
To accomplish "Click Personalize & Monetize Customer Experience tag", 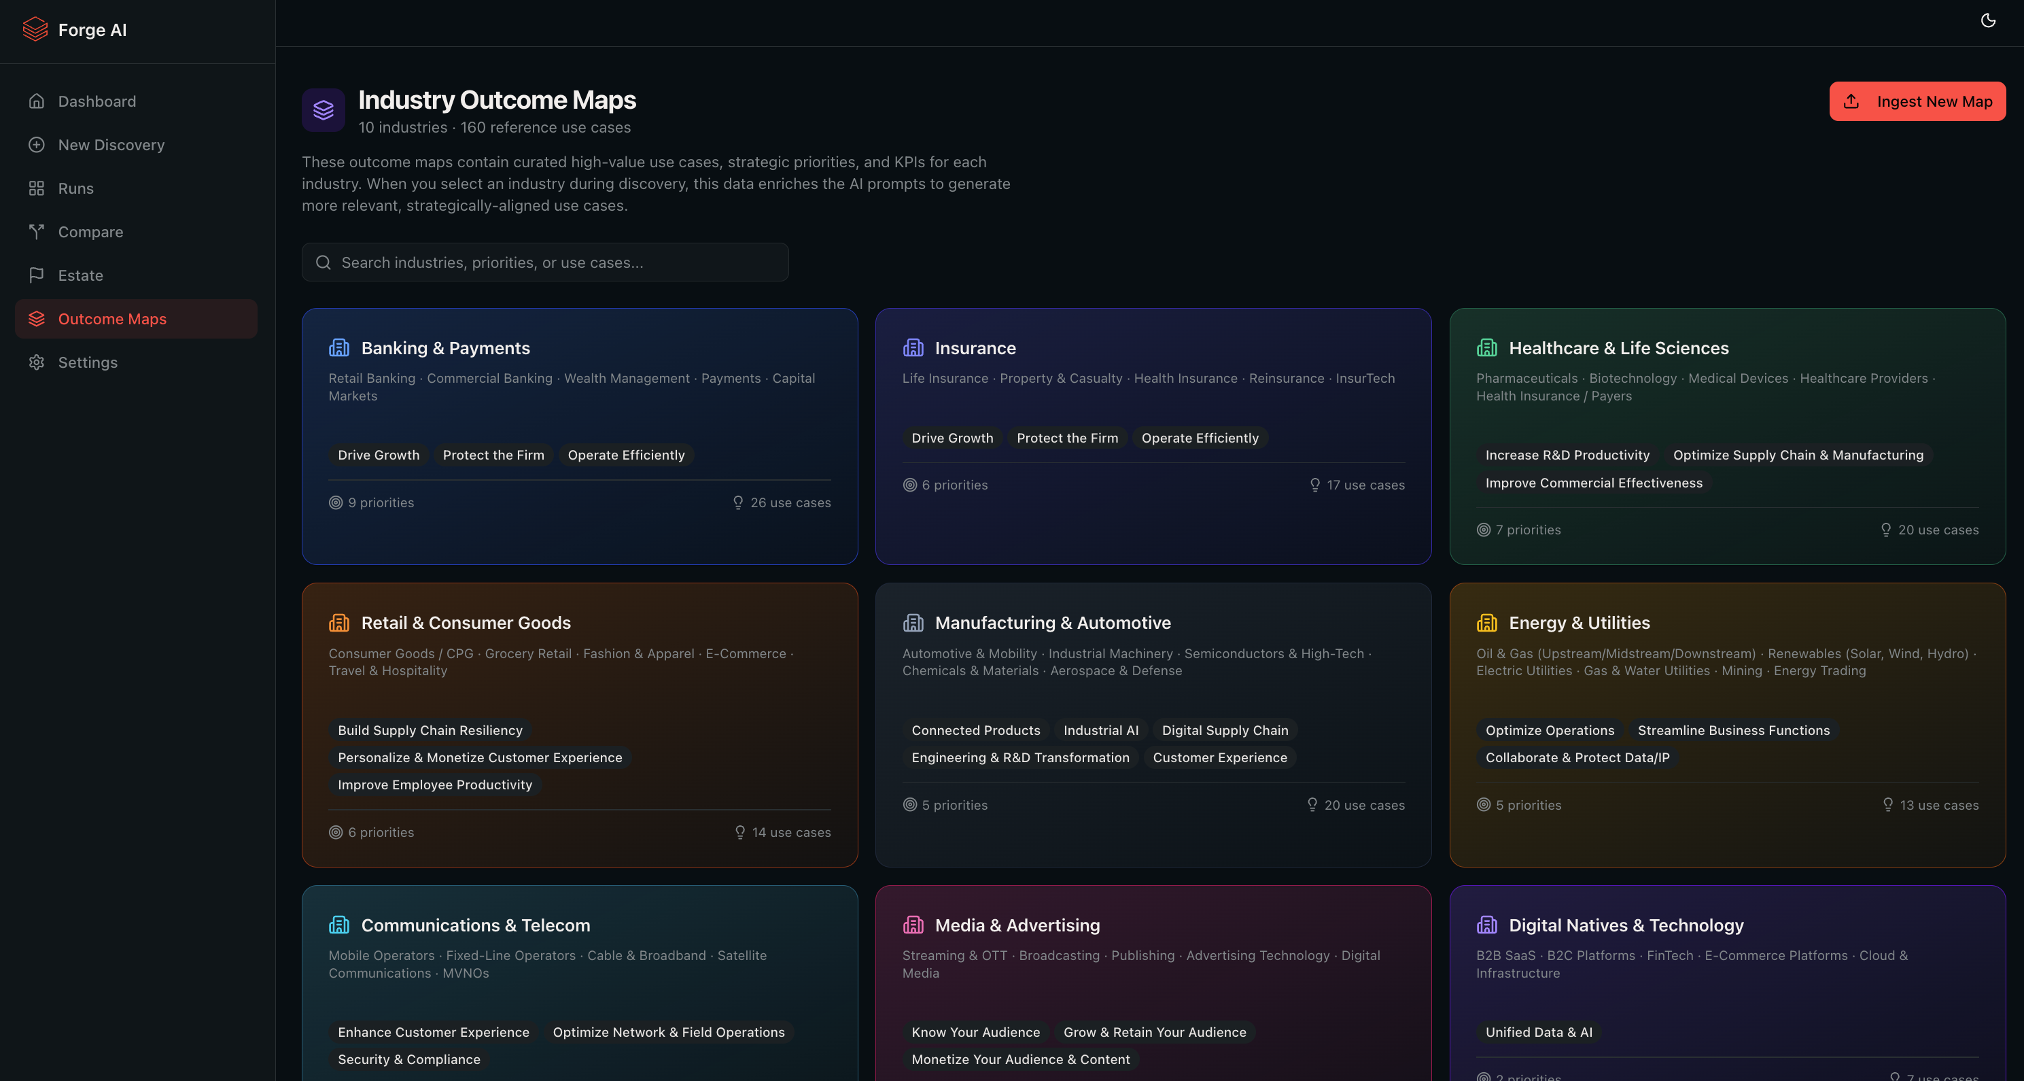I will 479,758.
